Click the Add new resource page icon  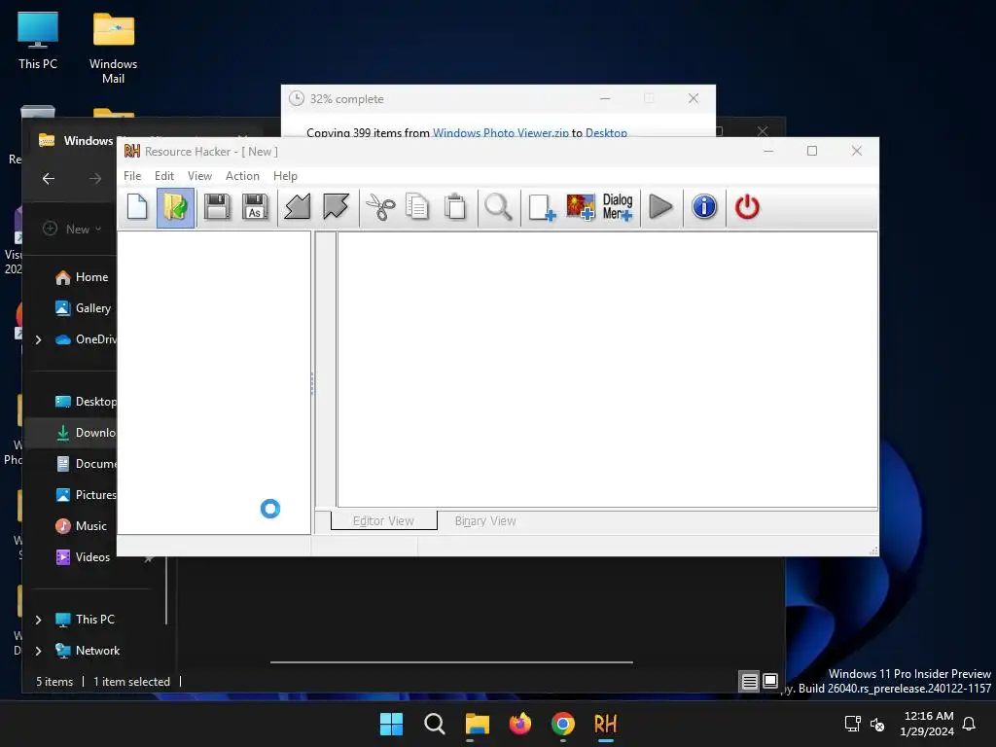click(542, 207)
